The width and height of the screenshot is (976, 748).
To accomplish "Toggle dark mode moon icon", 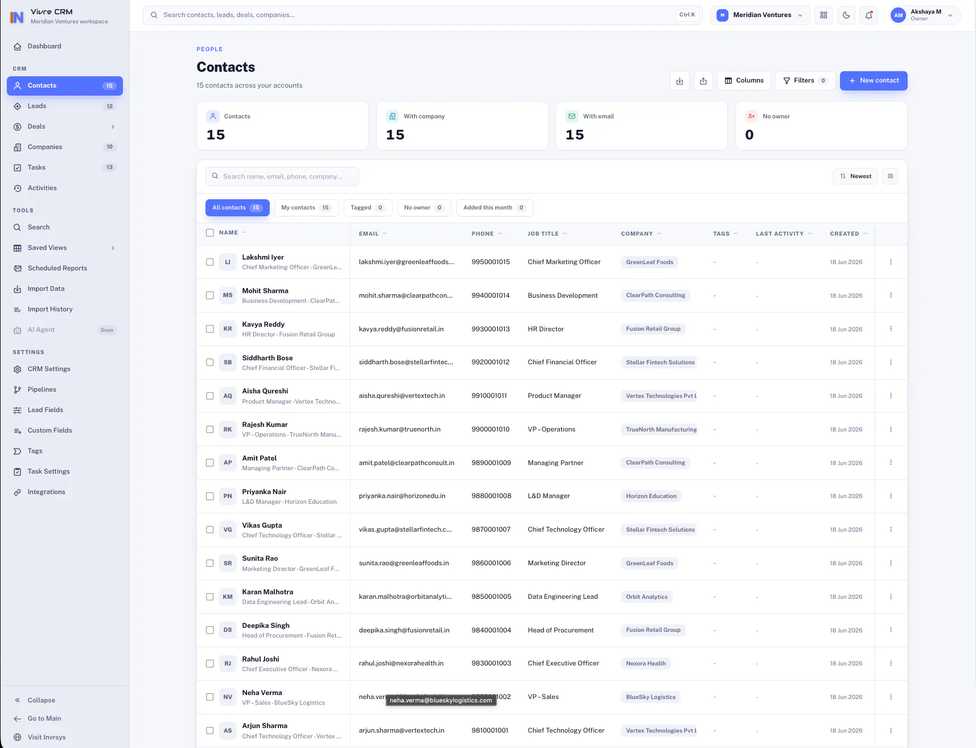I will [846, 15].
